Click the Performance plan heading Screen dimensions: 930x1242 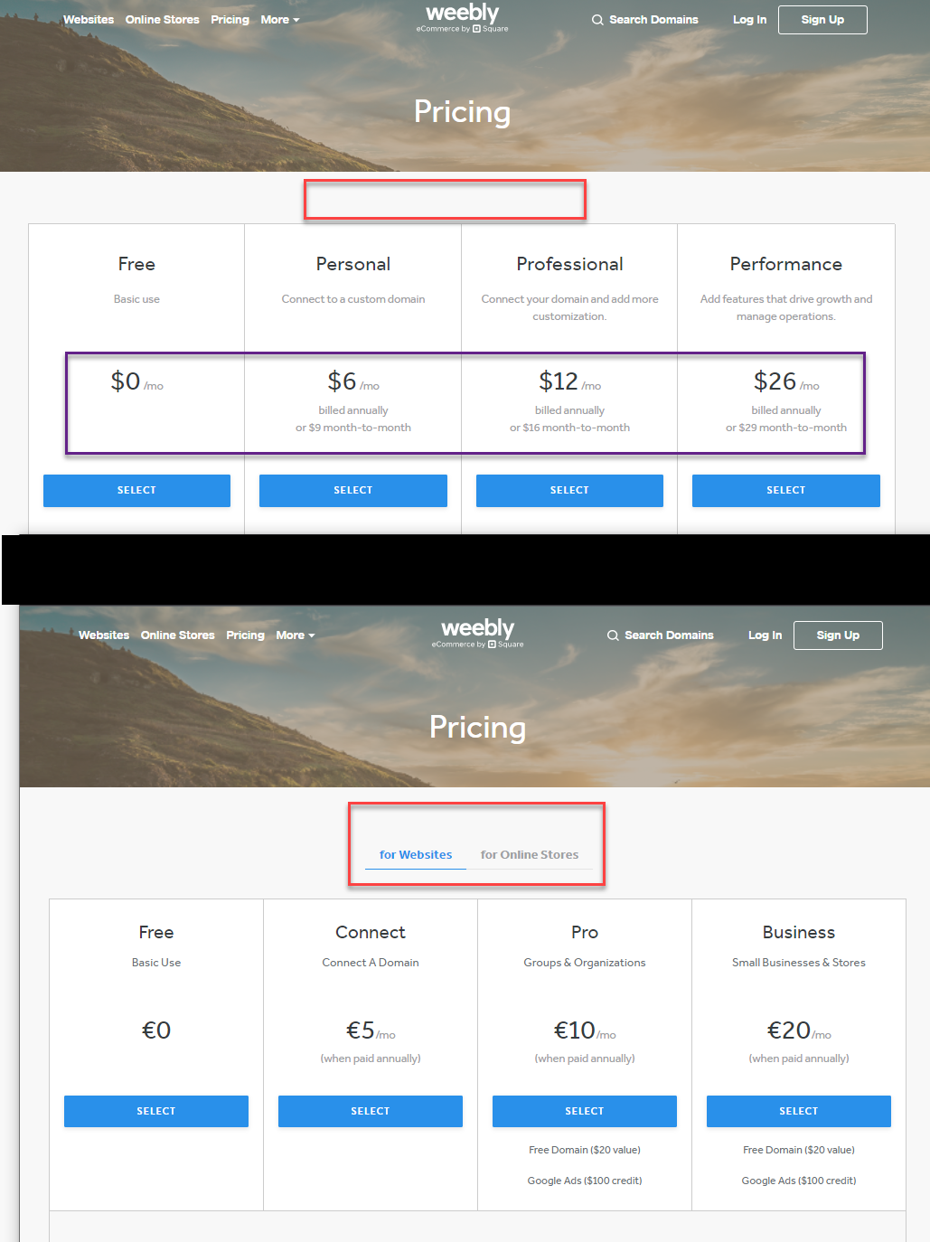[x=786, y=264]
